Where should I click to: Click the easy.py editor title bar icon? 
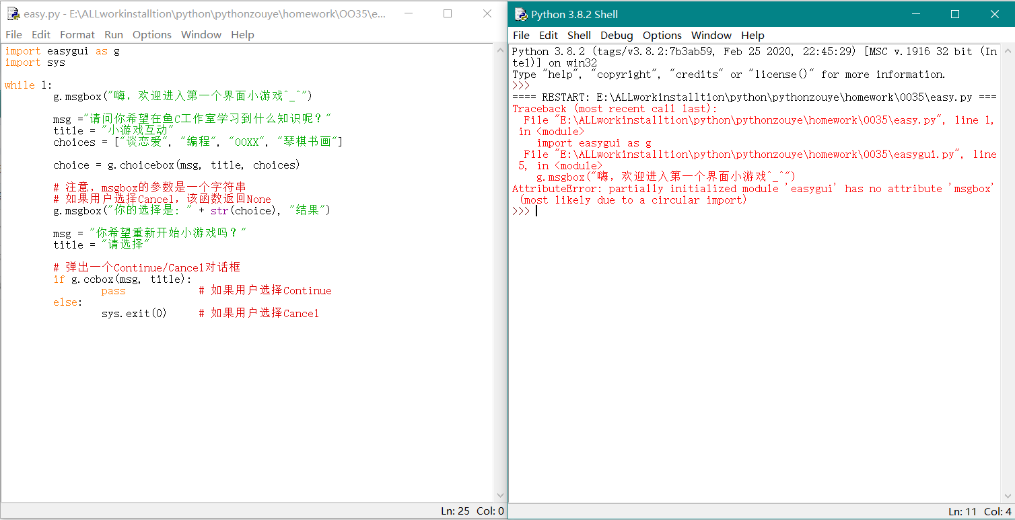(12, 13)
